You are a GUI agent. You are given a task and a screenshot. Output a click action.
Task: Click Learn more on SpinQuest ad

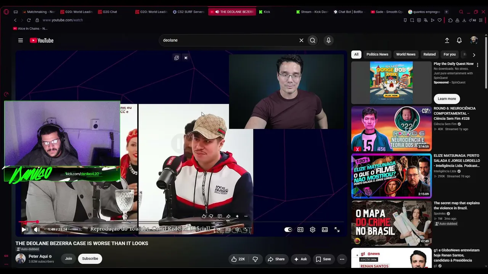pyautogui.click(x=447, y=99)
